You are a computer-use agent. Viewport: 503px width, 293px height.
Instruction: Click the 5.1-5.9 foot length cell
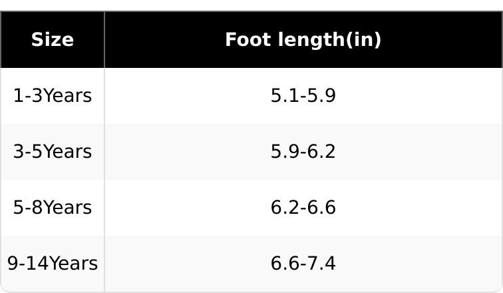[x=303, y=96]
